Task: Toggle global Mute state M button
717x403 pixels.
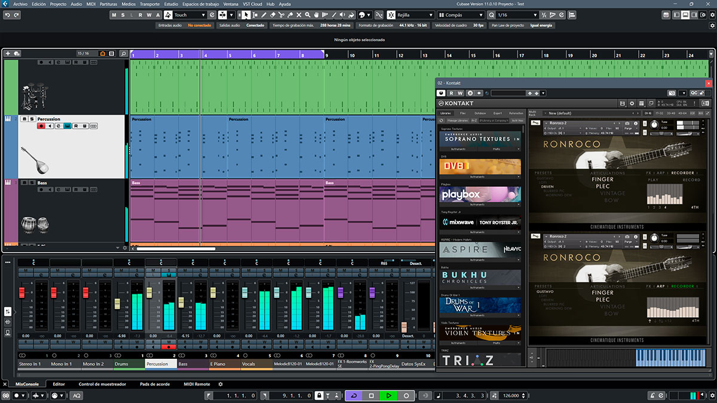Action: click(x=115, y=15)
